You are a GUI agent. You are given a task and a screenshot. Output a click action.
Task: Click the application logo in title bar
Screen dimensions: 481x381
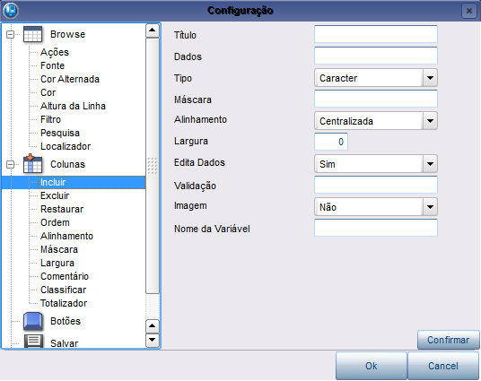pyautogui.click(x=11, y=10)
